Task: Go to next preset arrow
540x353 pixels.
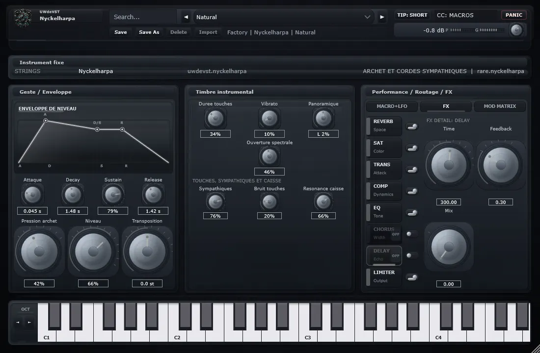Action: (382, 17)
